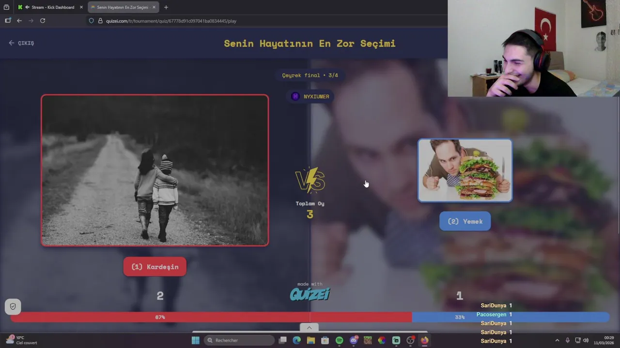
Task: Click the title Senin Hayatının En Zor Seçimi
Action: point(310,43)
